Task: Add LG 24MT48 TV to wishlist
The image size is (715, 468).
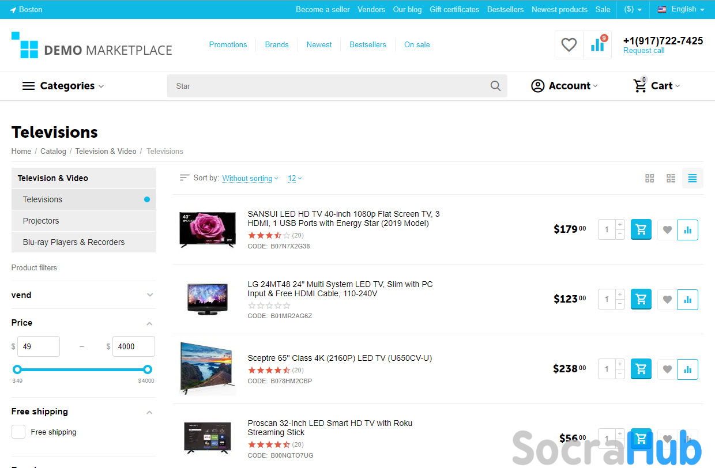Action: tap(667, 300)
